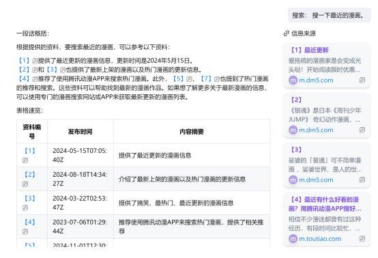
Task: Open citation 【1】 in the summary paragraph
Action: click(x=24, y=61)
